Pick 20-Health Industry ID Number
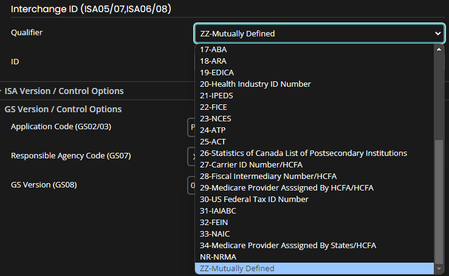Image resolution: width=449 pixels, height=276 pixels. [x=255, y=84]
